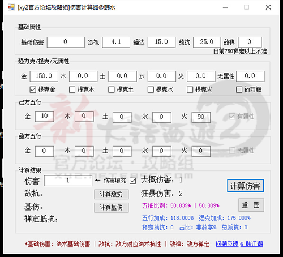
Task: Select the 敌禅 input field
Action: (250, 42)
